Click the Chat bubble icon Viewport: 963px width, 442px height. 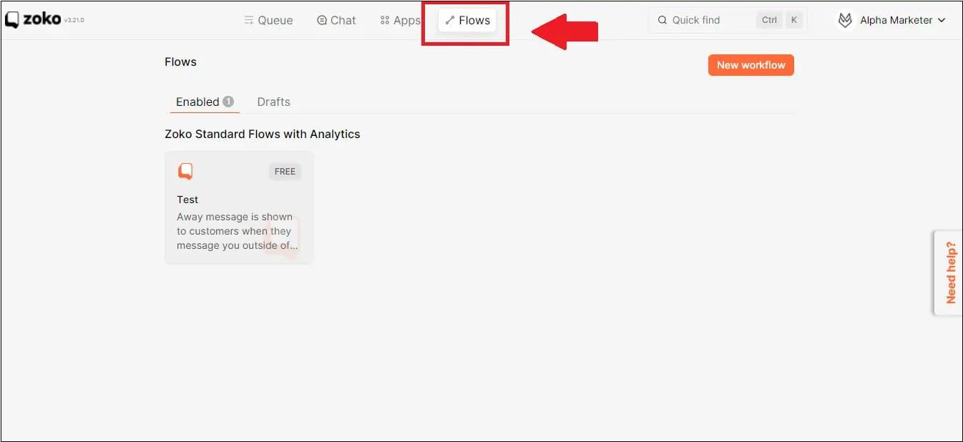click(322, 20)
